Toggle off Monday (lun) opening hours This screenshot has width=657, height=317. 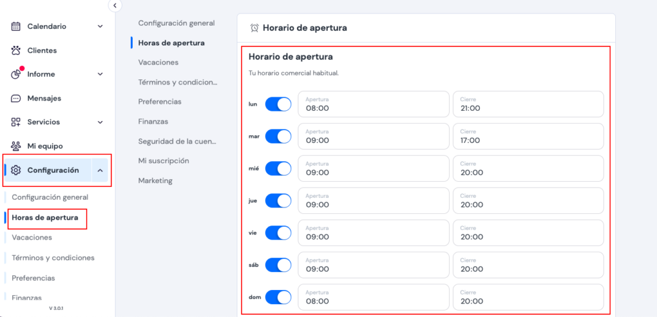pos(278,104)
